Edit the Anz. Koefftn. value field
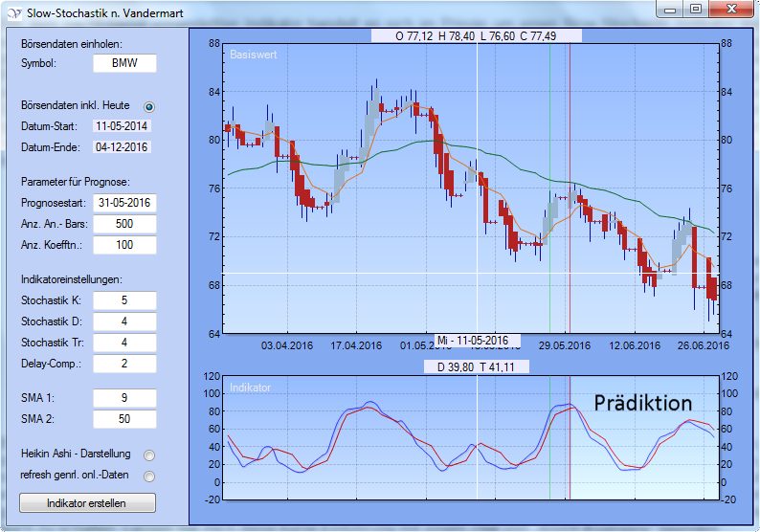Viewport: 760px width, 532px height. tap(124, 245)
